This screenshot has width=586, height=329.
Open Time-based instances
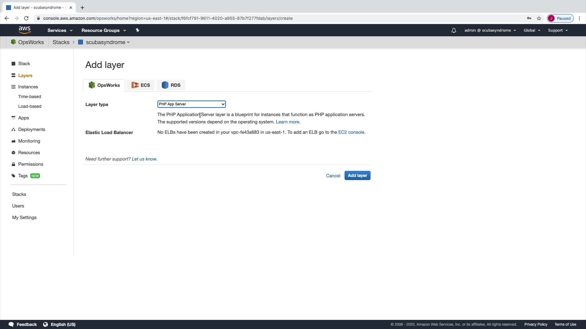click(x=30, y=97)
